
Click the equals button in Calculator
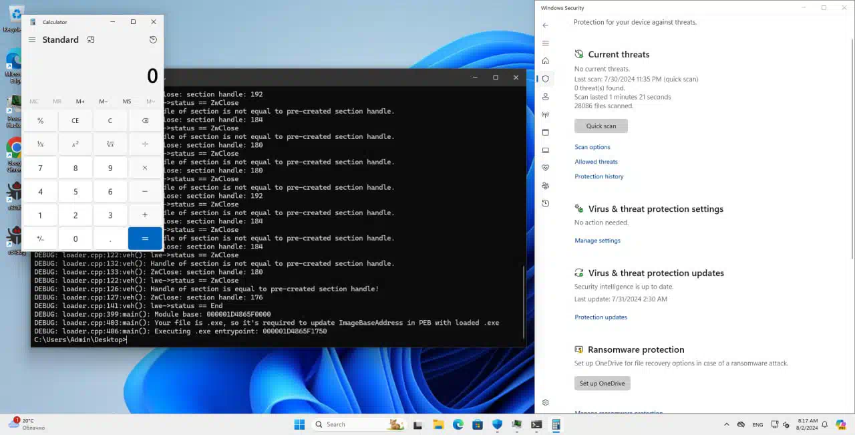[145, 239]
